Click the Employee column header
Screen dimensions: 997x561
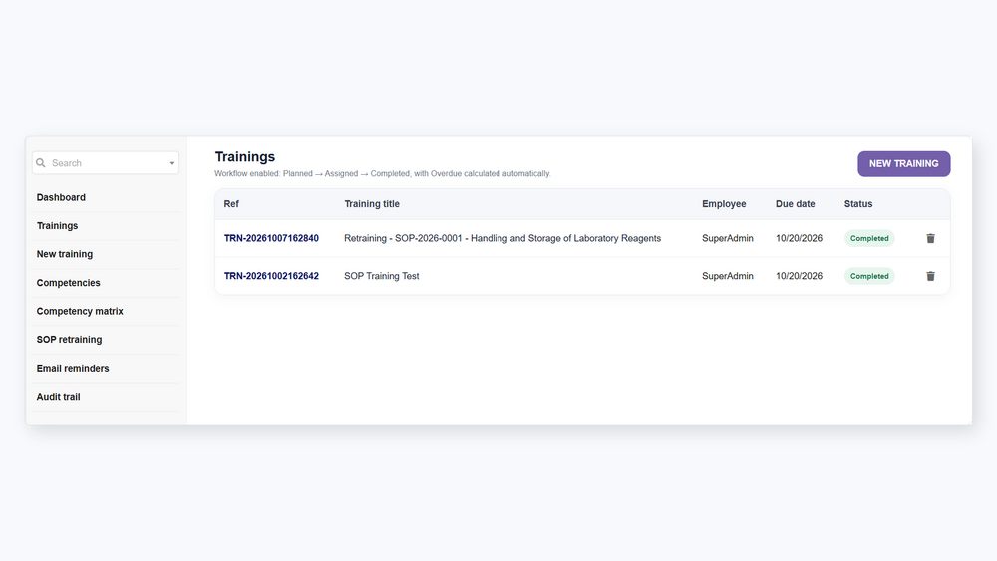[724, 204]
